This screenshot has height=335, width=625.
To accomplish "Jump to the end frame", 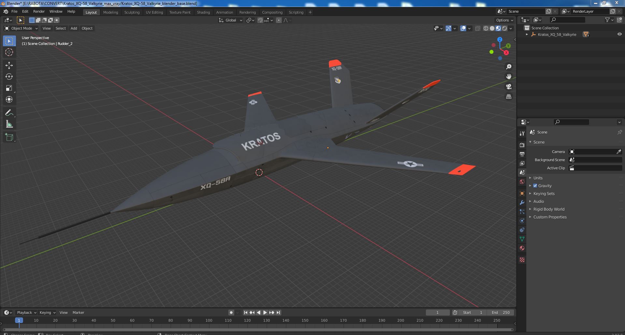I will 278,313.
